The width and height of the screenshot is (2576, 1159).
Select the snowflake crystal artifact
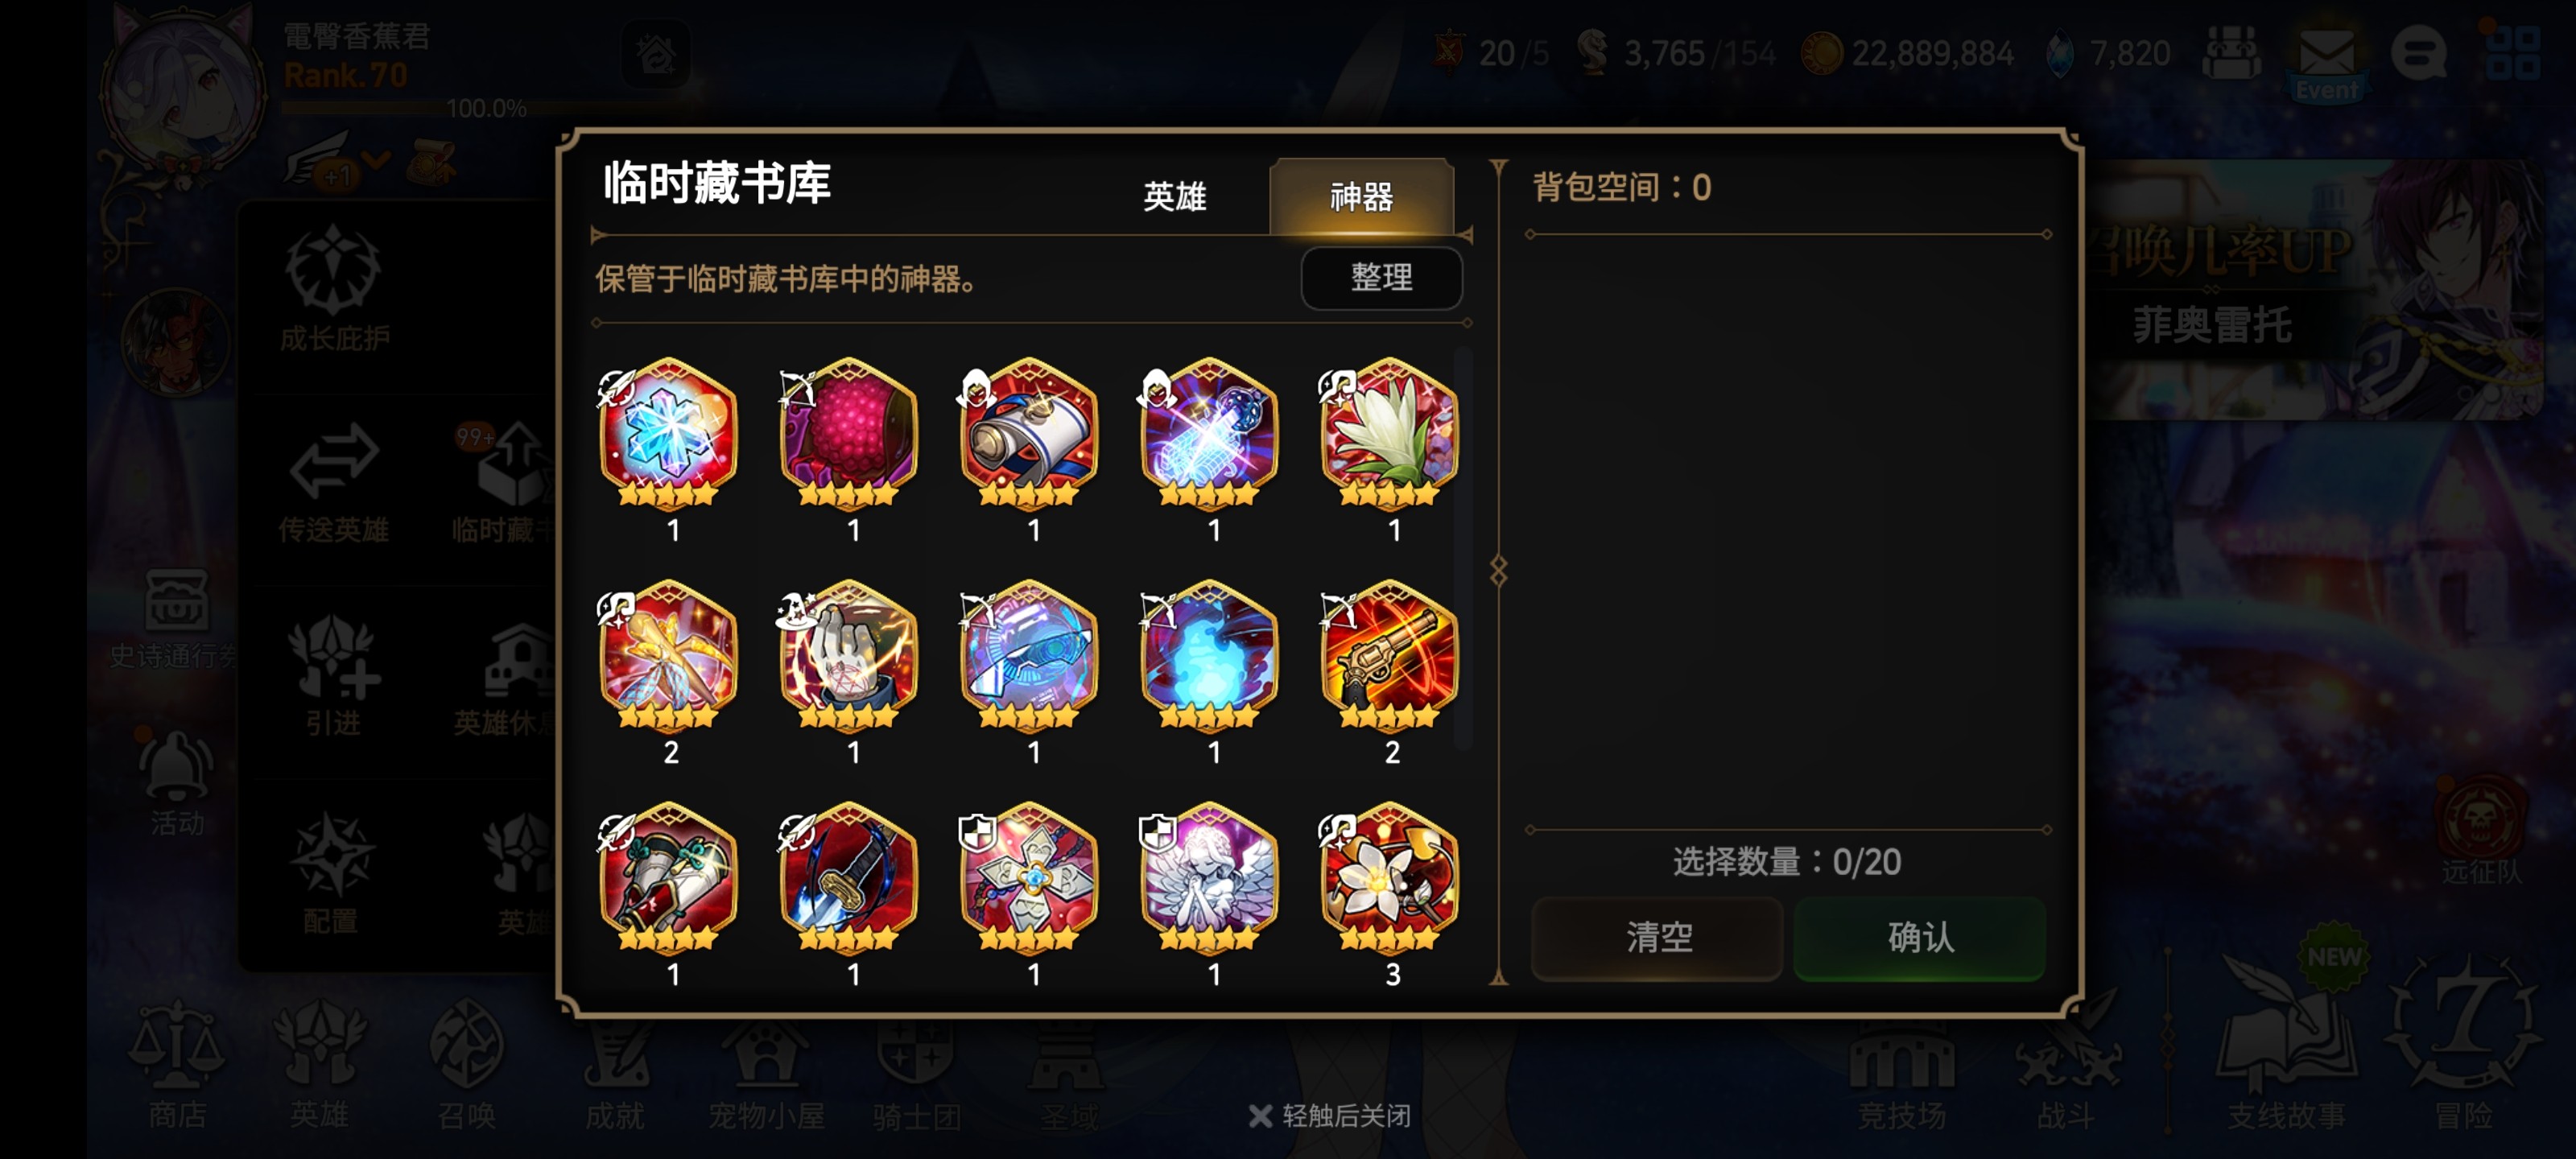point(668,435)
